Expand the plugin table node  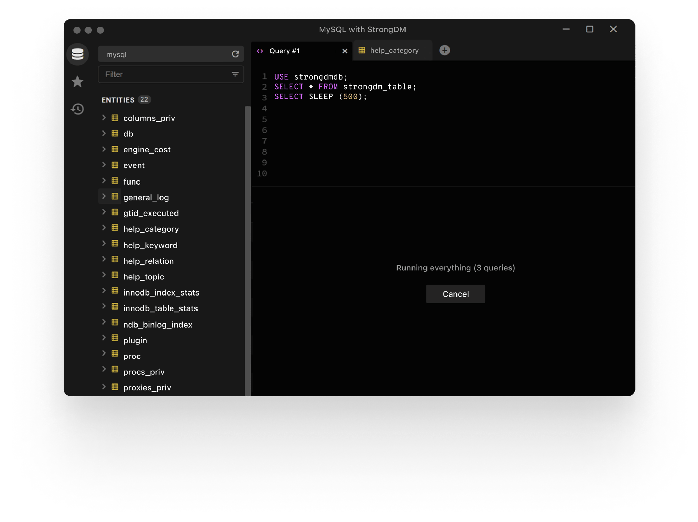(104, 338)
